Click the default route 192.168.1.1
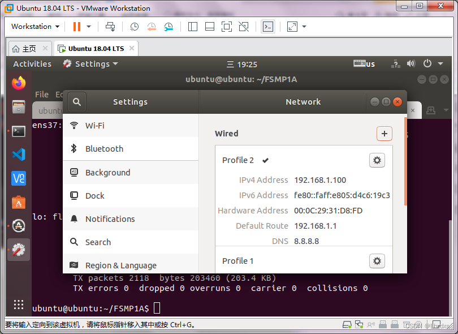Viewport: 458px width, 334px height. 315,226
